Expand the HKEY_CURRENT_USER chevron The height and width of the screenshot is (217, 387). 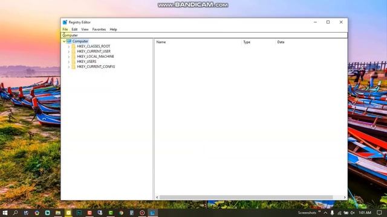click(x=68, y=52)
